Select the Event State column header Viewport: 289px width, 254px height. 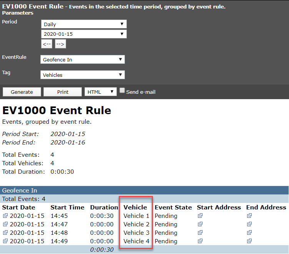point(173,208)
